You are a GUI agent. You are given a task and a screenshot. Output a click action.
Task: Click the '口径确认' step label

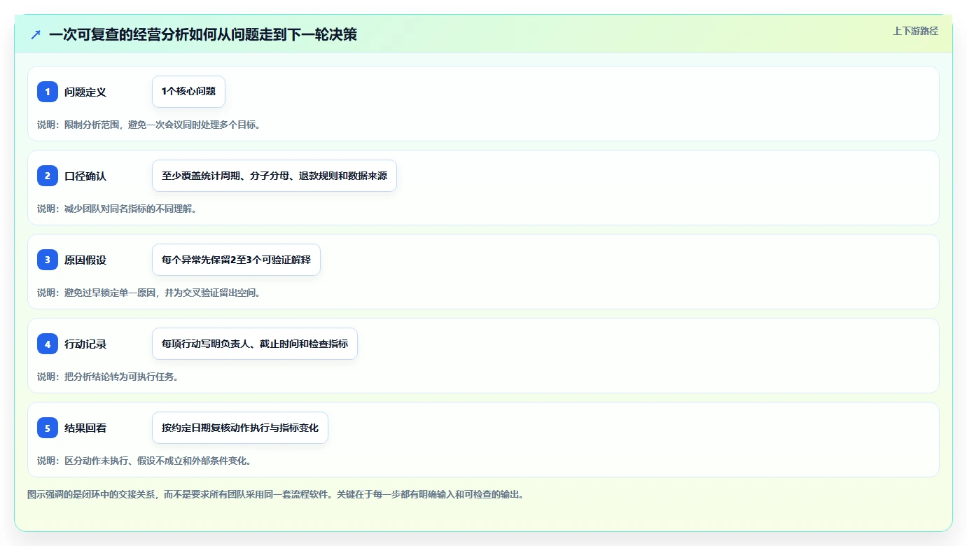(x=85, y=176)
